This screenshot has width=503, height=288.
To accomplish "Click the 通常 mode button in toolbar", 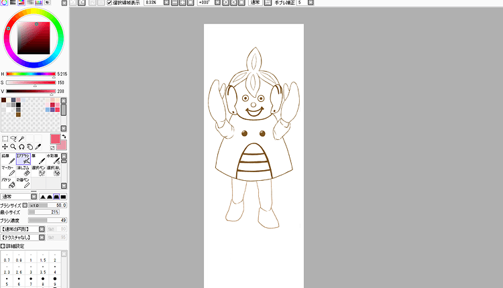I will pos(256,3).
